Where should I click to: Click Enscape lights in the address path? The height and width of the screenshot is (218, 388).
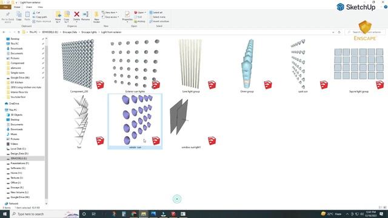pyautogui.click(x=89, y=32)
